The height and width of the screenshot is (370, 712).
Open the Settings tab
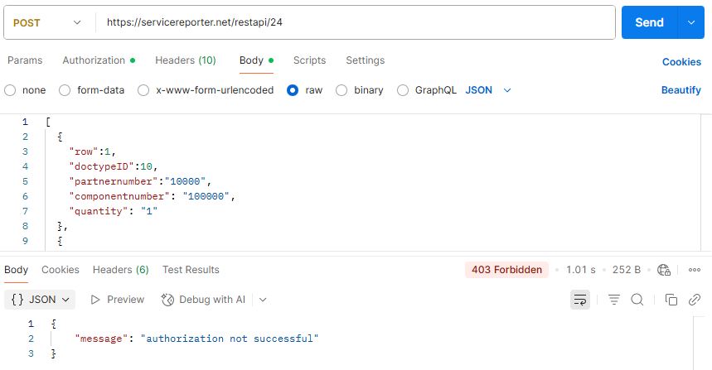[365, 60]
